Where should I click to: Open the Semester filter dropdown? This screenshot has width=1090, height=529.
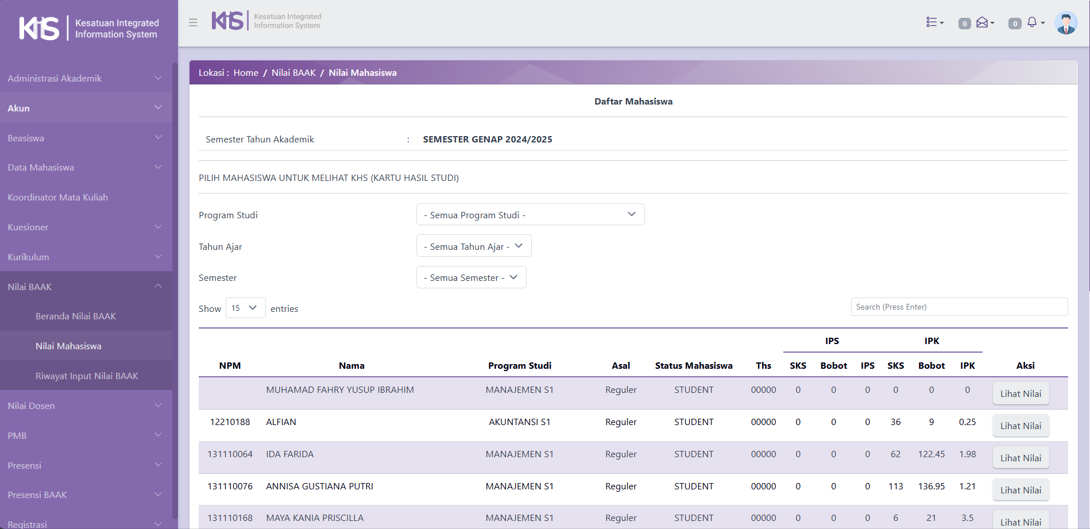[470, 277]
